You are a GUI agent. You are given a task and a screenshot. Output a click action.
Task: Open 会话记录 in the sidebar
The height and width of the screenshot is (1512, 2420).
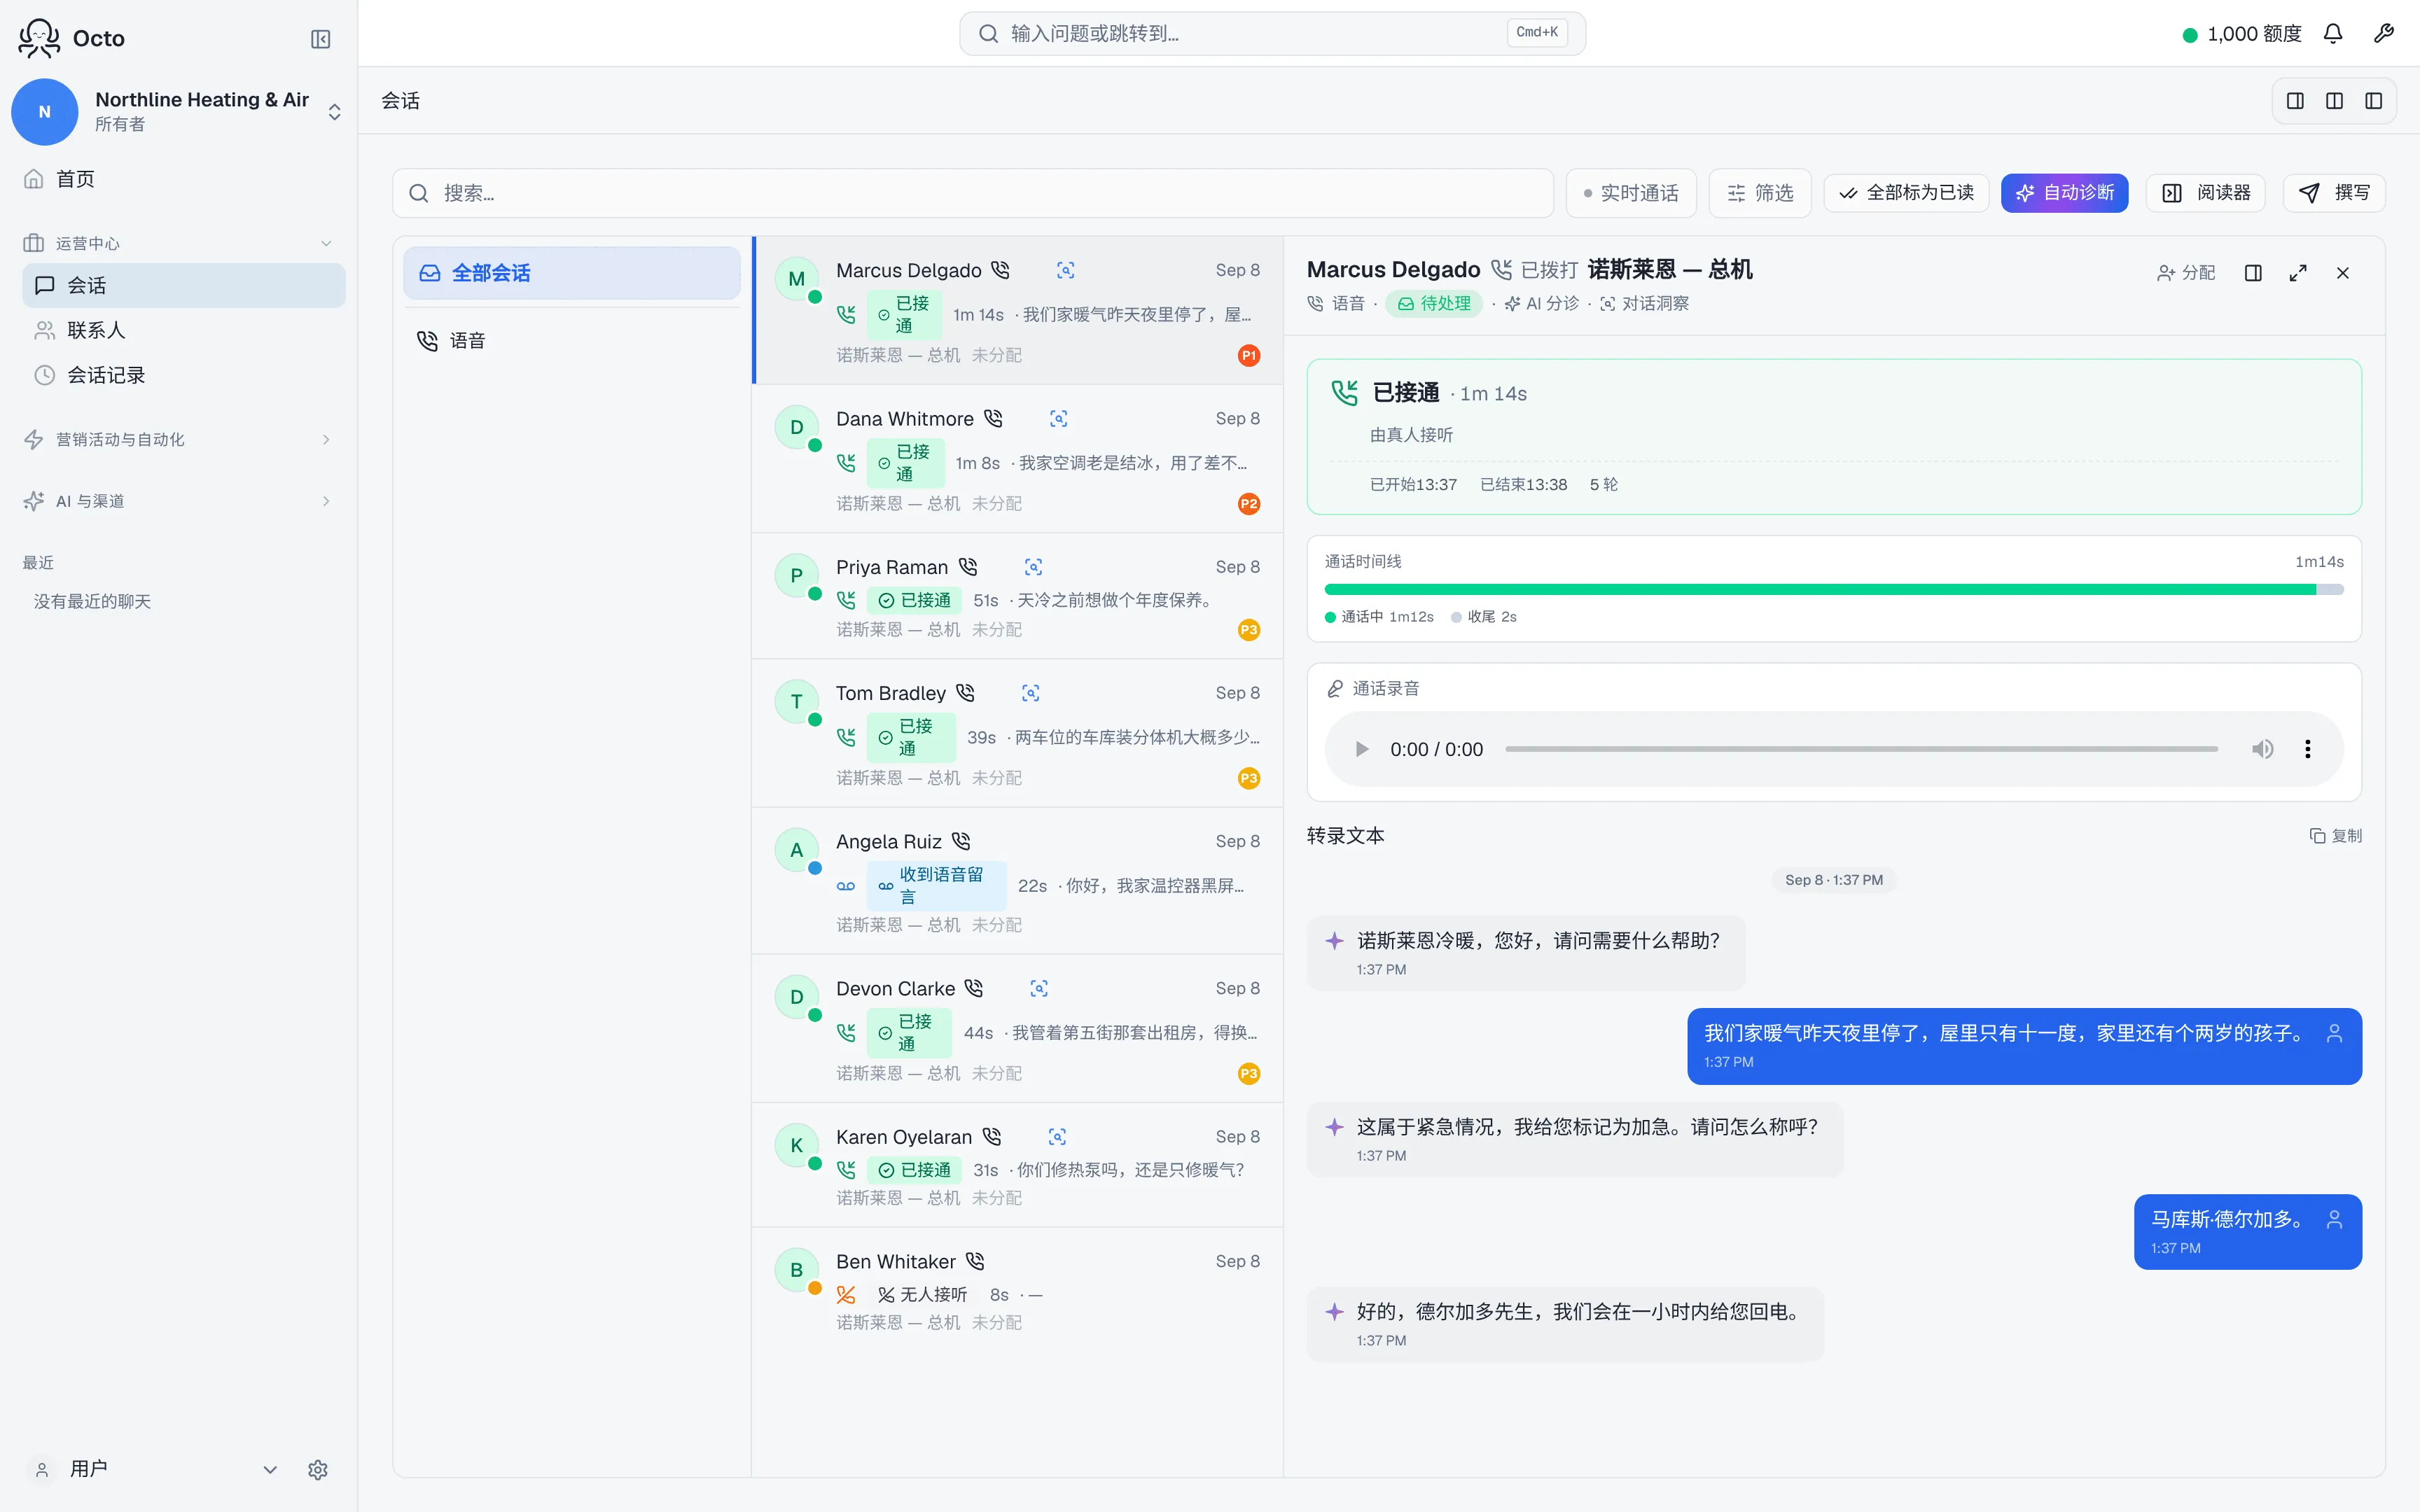click(183, 375)
